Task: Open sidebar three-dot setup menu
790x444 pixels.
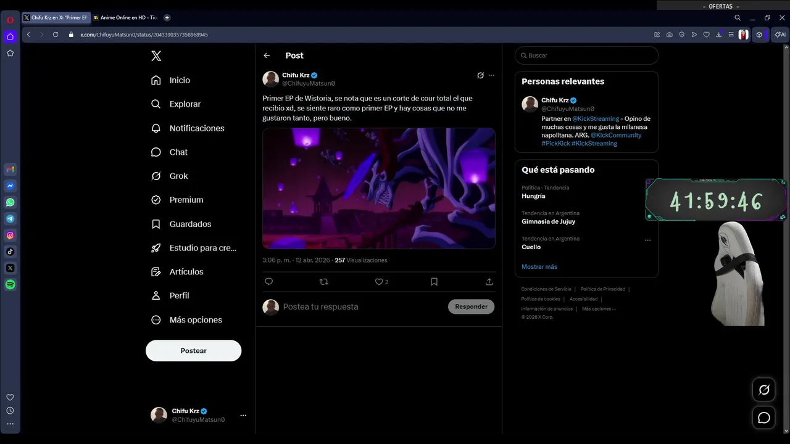Action: [10, 424]
